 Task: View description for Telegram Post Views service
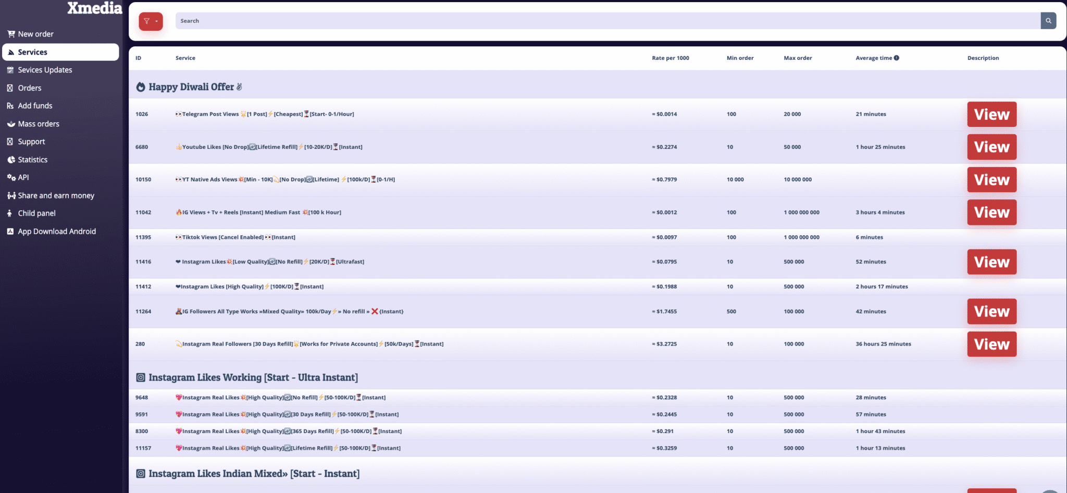pos(991,115)
